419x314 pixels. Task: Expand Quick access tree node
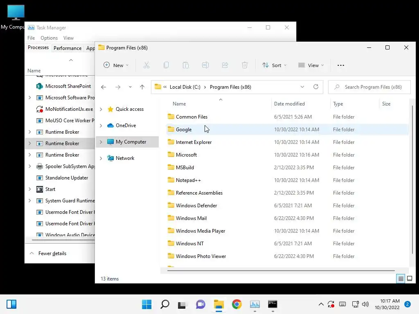tap(101, 109)
